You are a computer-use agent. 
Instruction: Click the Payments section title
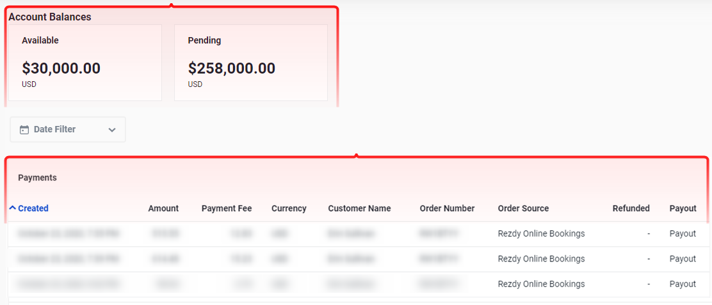(37, 178)
